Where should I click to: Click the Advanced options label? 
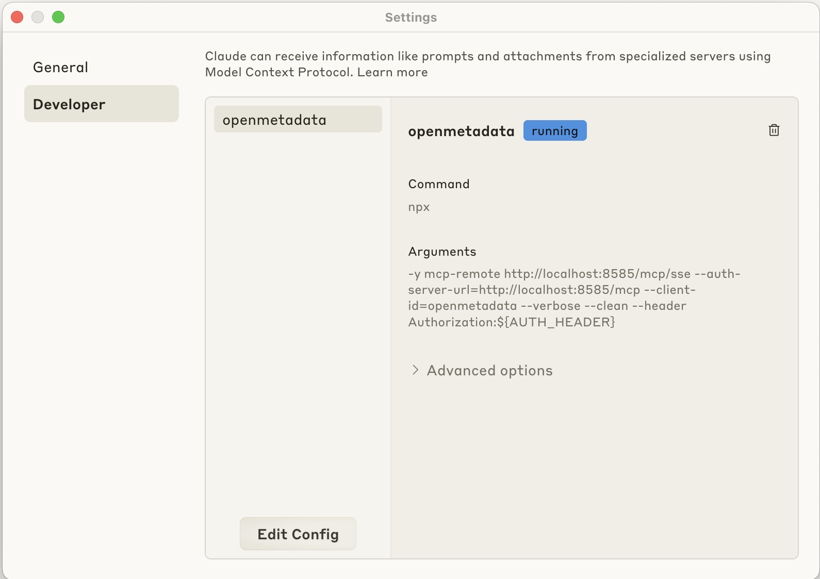point(489,371)
